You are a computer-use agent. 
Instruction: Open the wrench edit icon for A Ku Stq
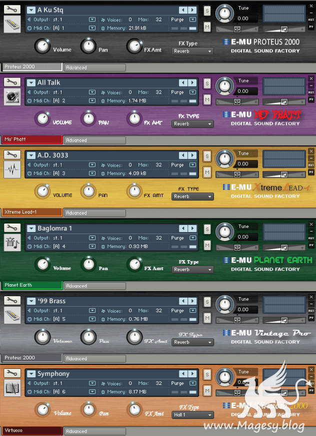[x=12, y=10]
